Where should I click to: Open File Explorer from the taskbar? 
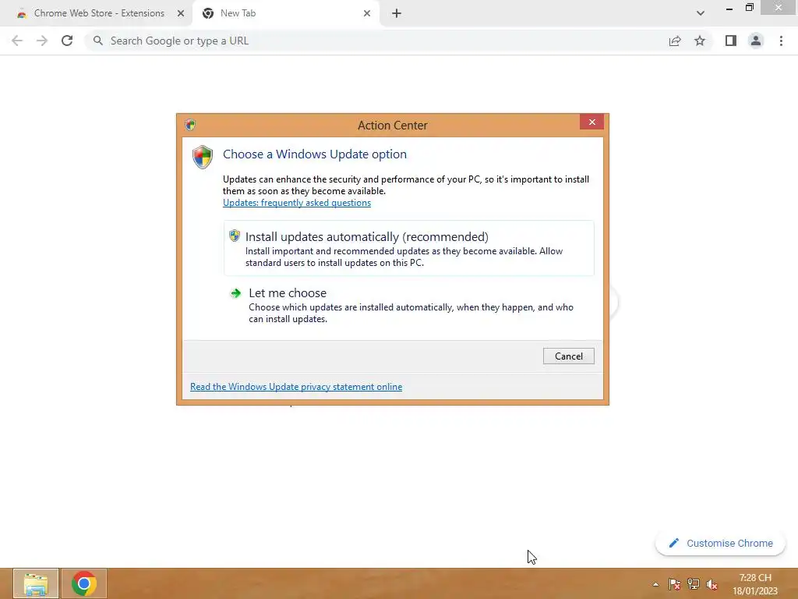pyautogui.click(x=36, y=583)
